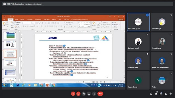Open the Slide Show ribbon tab
The height and width of the screenshot is (98, 175).
[x=47, y=20]
